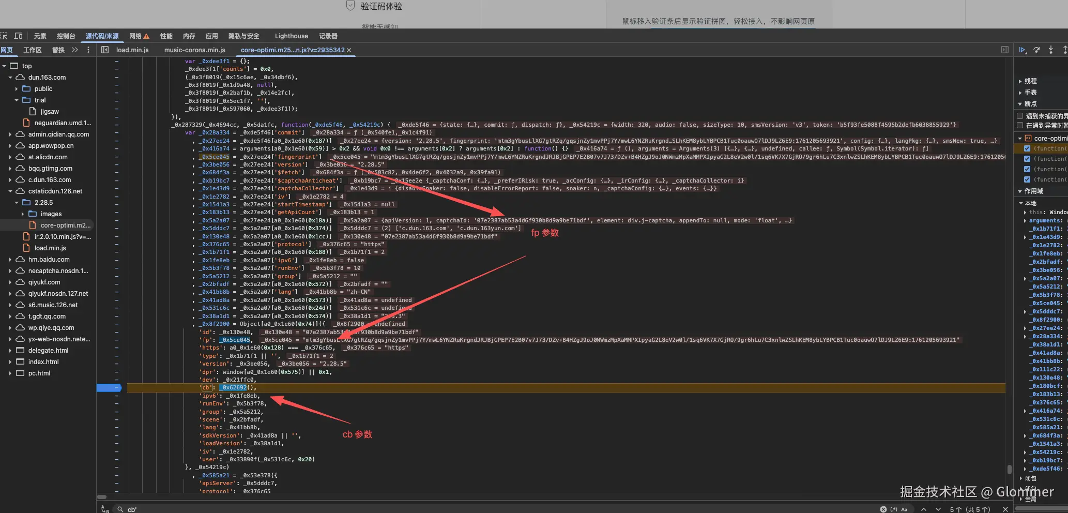Jump to previous search result
The image size is (1068, 513).
[x=924, y=509]
